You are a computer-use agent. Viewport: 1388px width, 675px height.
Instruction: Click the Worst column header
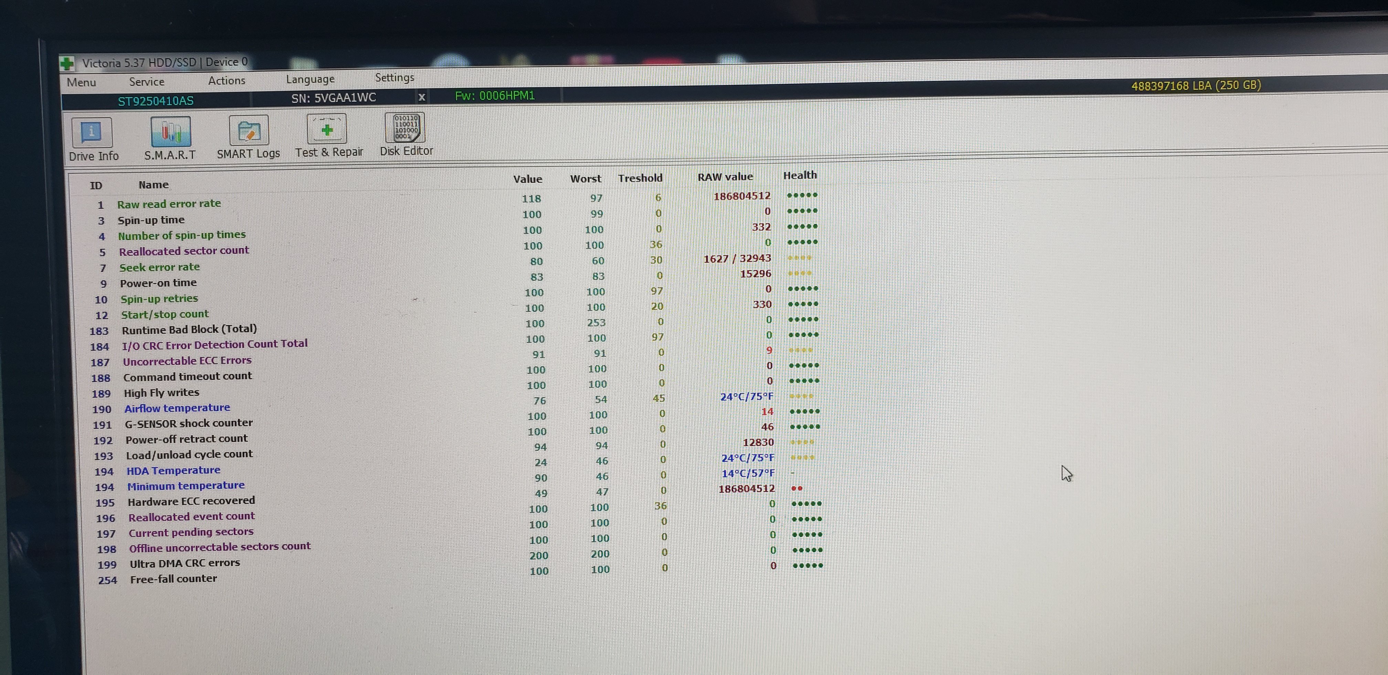click(586, 178)
